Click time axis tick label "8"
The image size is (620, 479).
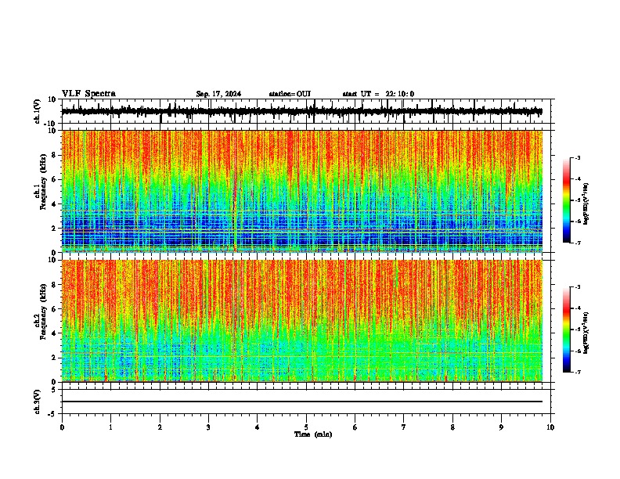[452, 427]
